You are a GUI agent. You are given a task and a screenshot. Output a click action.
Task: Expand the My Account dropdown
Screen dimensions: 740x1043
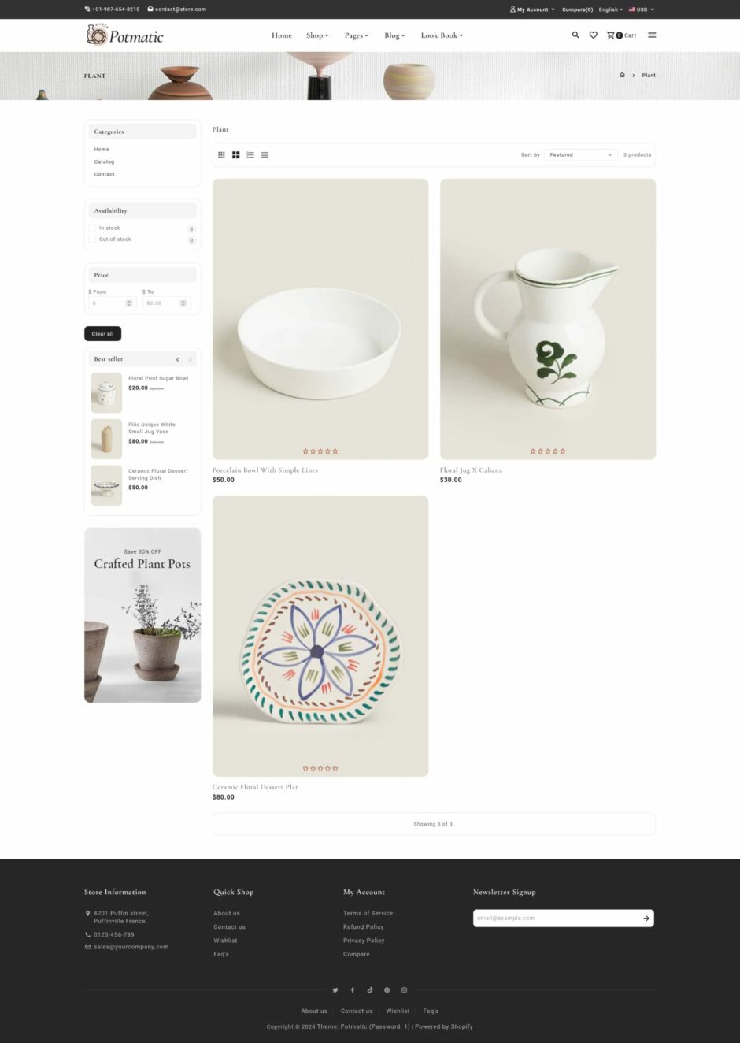click(x=532, y=9)
